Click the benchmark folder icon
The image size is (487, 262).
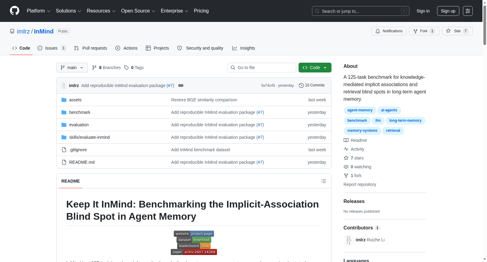pos(64,112)
